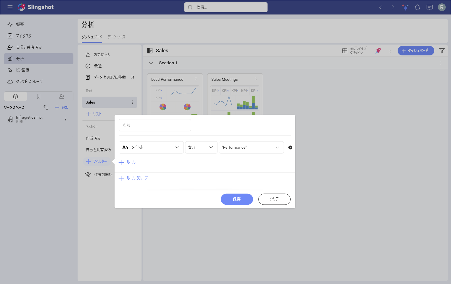
Task: Open the filter funnel icon at top right
Action: pos(442,51)
